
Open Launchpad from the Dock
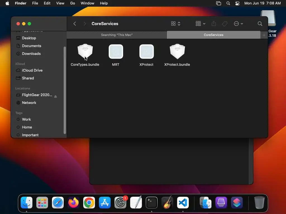point(42,203)
